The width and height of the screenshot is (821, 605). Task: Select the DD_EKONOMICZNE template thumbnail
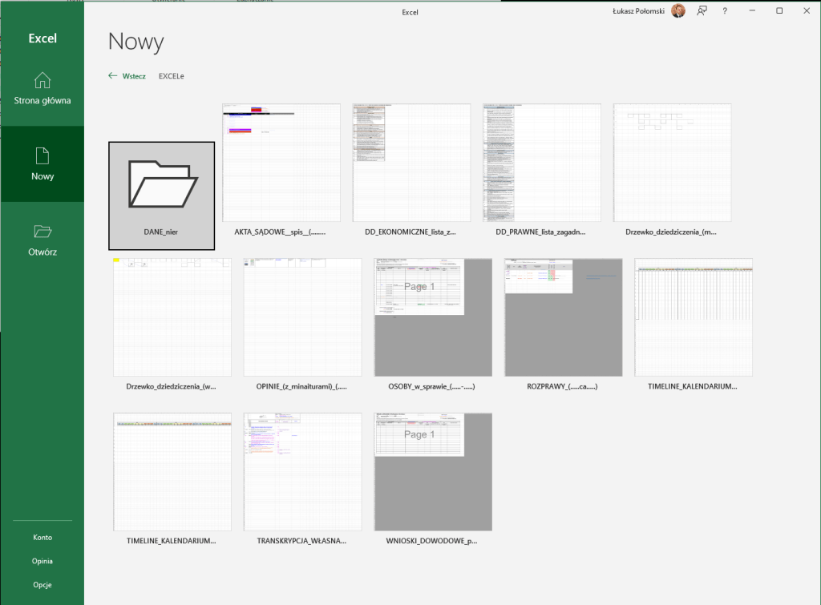click(411, 163)
